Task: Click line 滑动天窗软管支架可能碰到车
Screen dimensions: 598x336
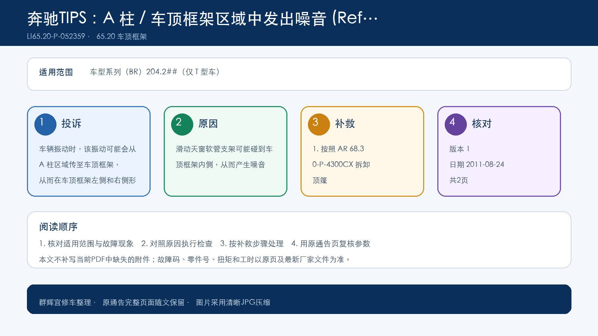Action: pyautogui.click(x=224, y=149)
